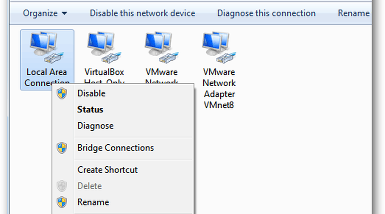Choose Diagnose from the context menu
The width and height of the screenshot is (385, 214).
95,126
